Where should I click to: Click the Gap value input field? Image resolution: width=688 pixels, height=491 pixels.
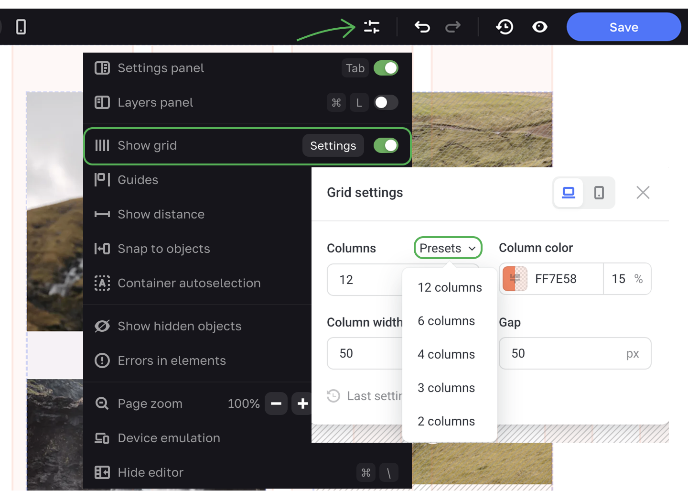564,354
